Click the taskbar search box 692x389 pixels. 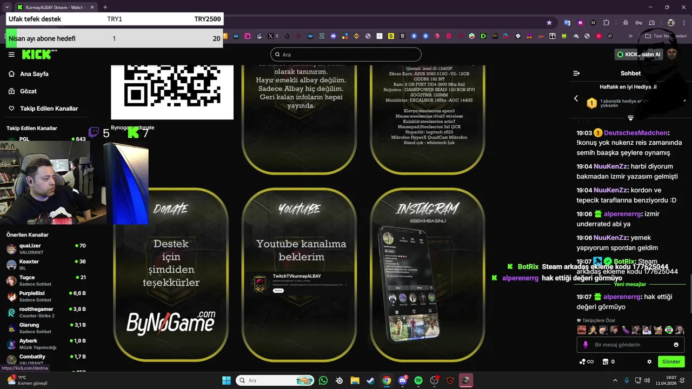coord(276,380)
